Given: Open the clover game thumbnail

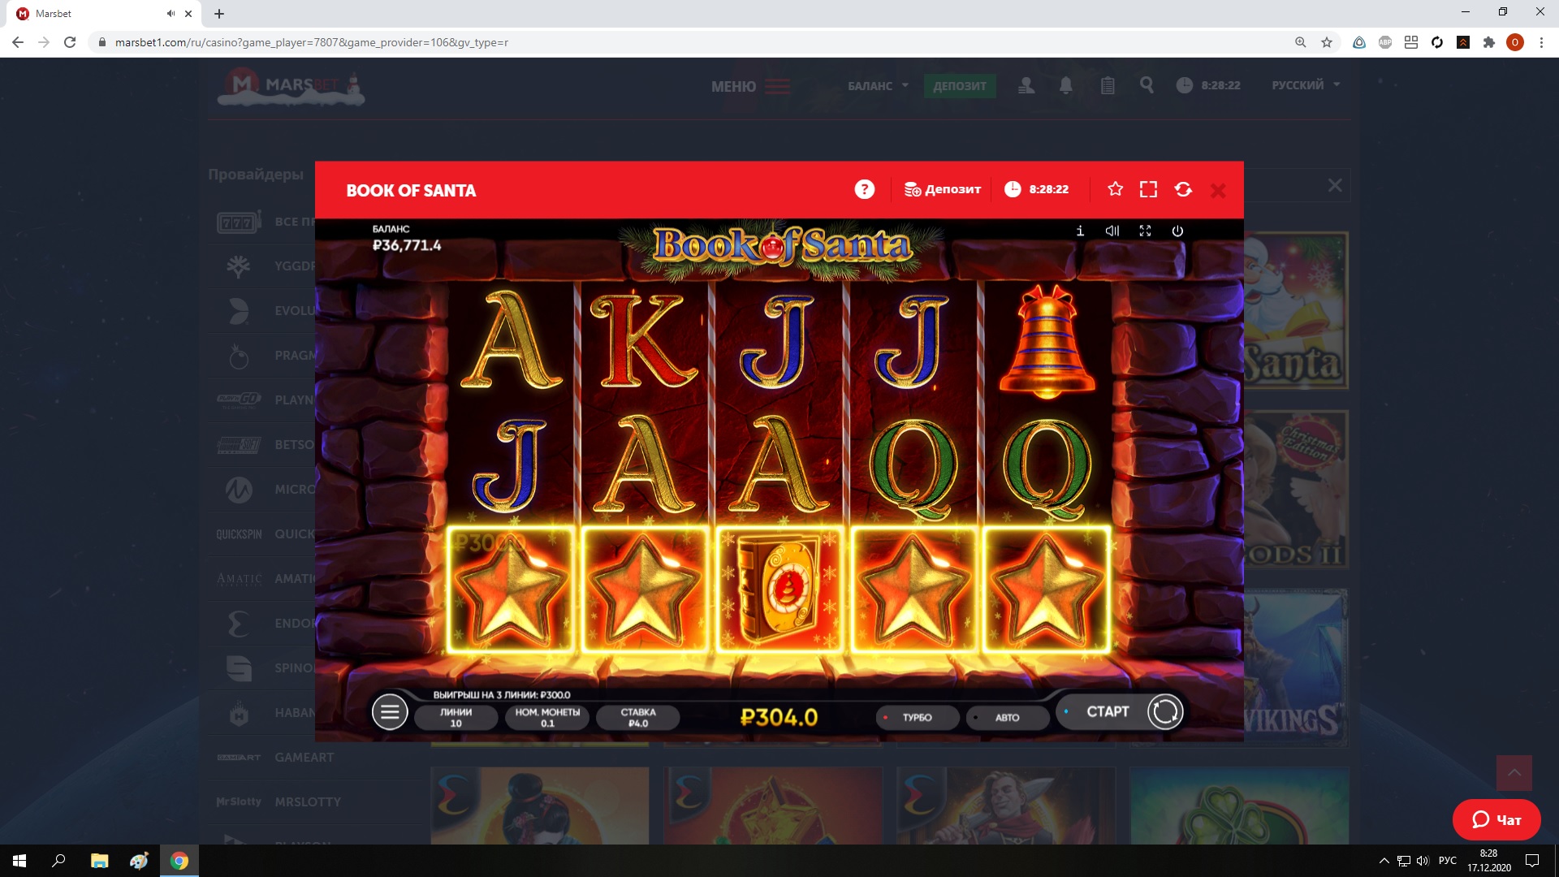Looking at the screenshot, I should coord(1239,806).
